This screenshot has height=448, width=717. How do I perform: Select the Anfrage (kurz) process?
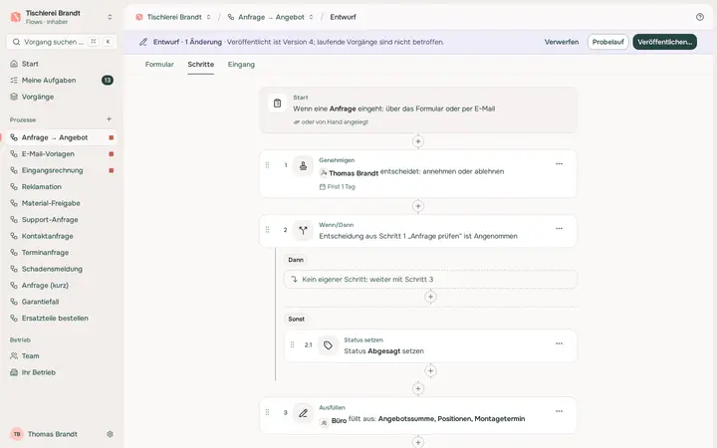[62, 286]
